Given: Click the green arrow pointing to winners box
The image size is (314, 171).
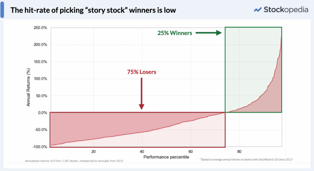Looking at the screenshot, I should tap(209, 33).
